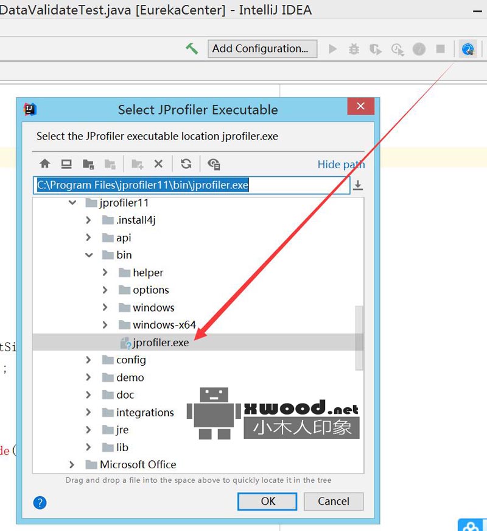This screenshot has height=531, width=487.
Task: Collapse the jprofiler11 folder
Action: pyautogui.click(x=72, y=202)
